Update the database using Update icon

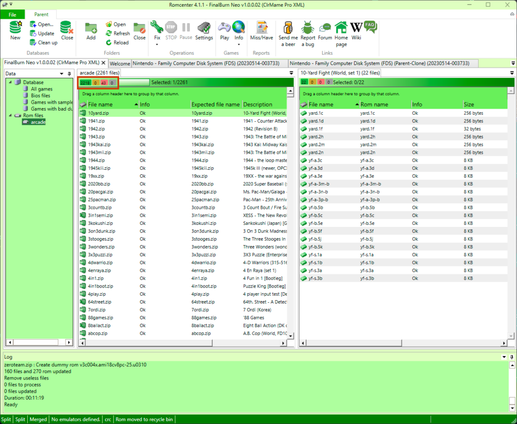tap(42, 33)
